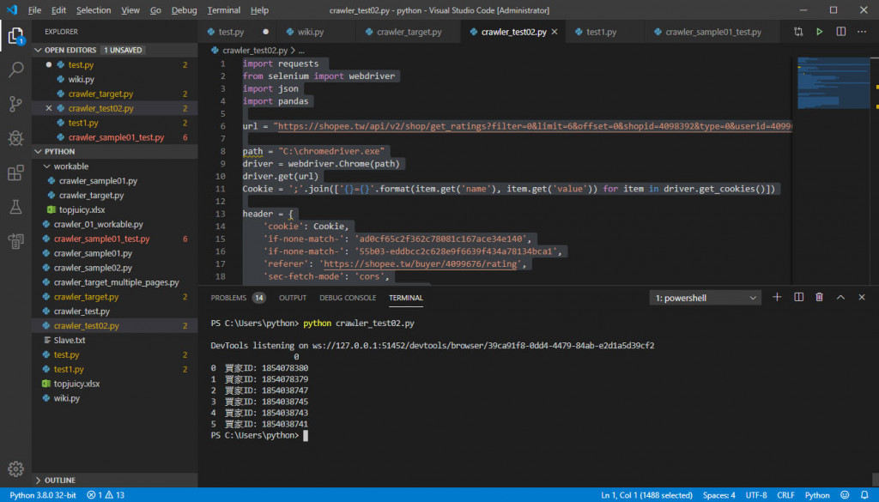Click the open changes compare icon
This screenshot has width=879, height=502.
point(798,32)
